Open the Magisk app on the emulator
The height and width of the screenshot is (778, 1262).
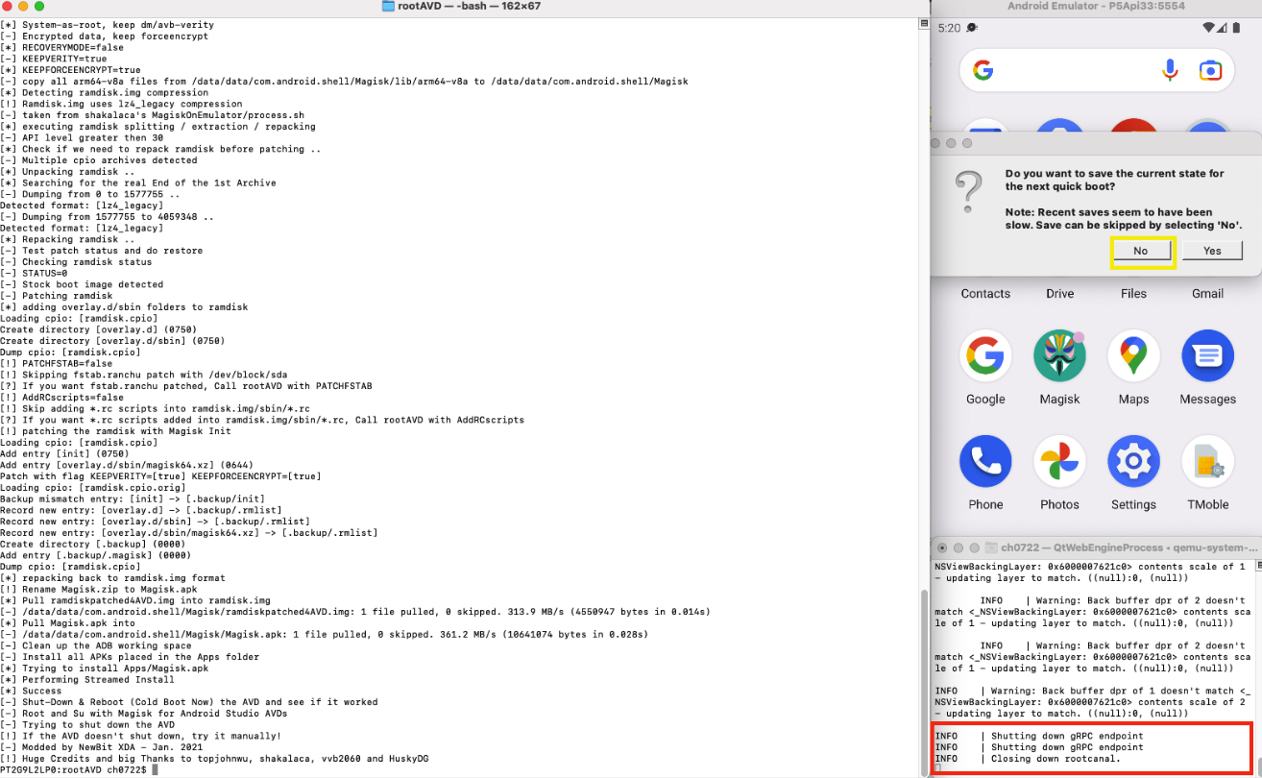1059,355
